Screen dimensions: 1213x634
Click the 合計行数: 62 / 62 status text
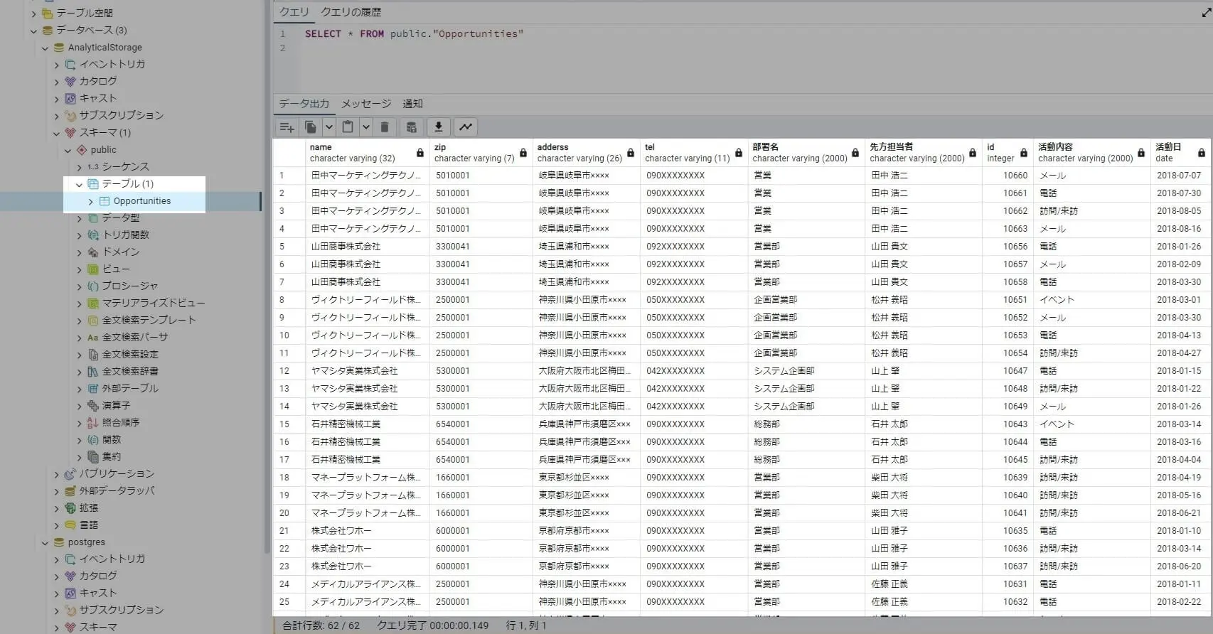coord(321,625)
